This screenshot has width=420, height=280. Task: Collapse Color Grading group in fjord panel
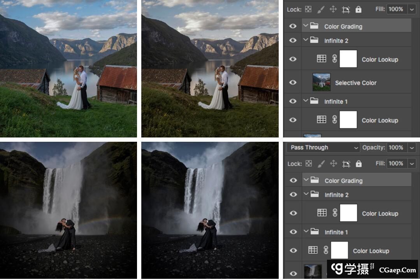tap(306, 26)
